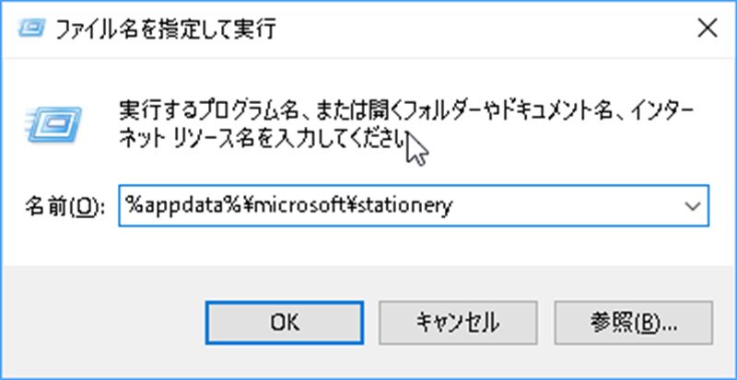
Task: Click the Run icon in the title bar
Action: [x=30, y=29]
